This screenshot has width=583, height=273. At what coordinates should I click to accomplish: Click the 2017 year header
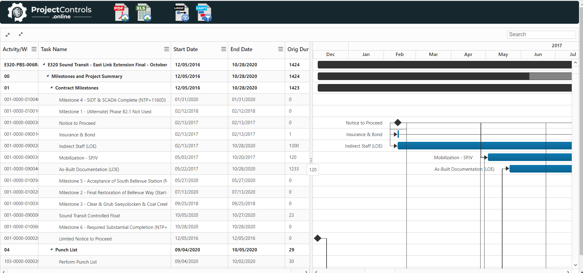pos(557,46)
